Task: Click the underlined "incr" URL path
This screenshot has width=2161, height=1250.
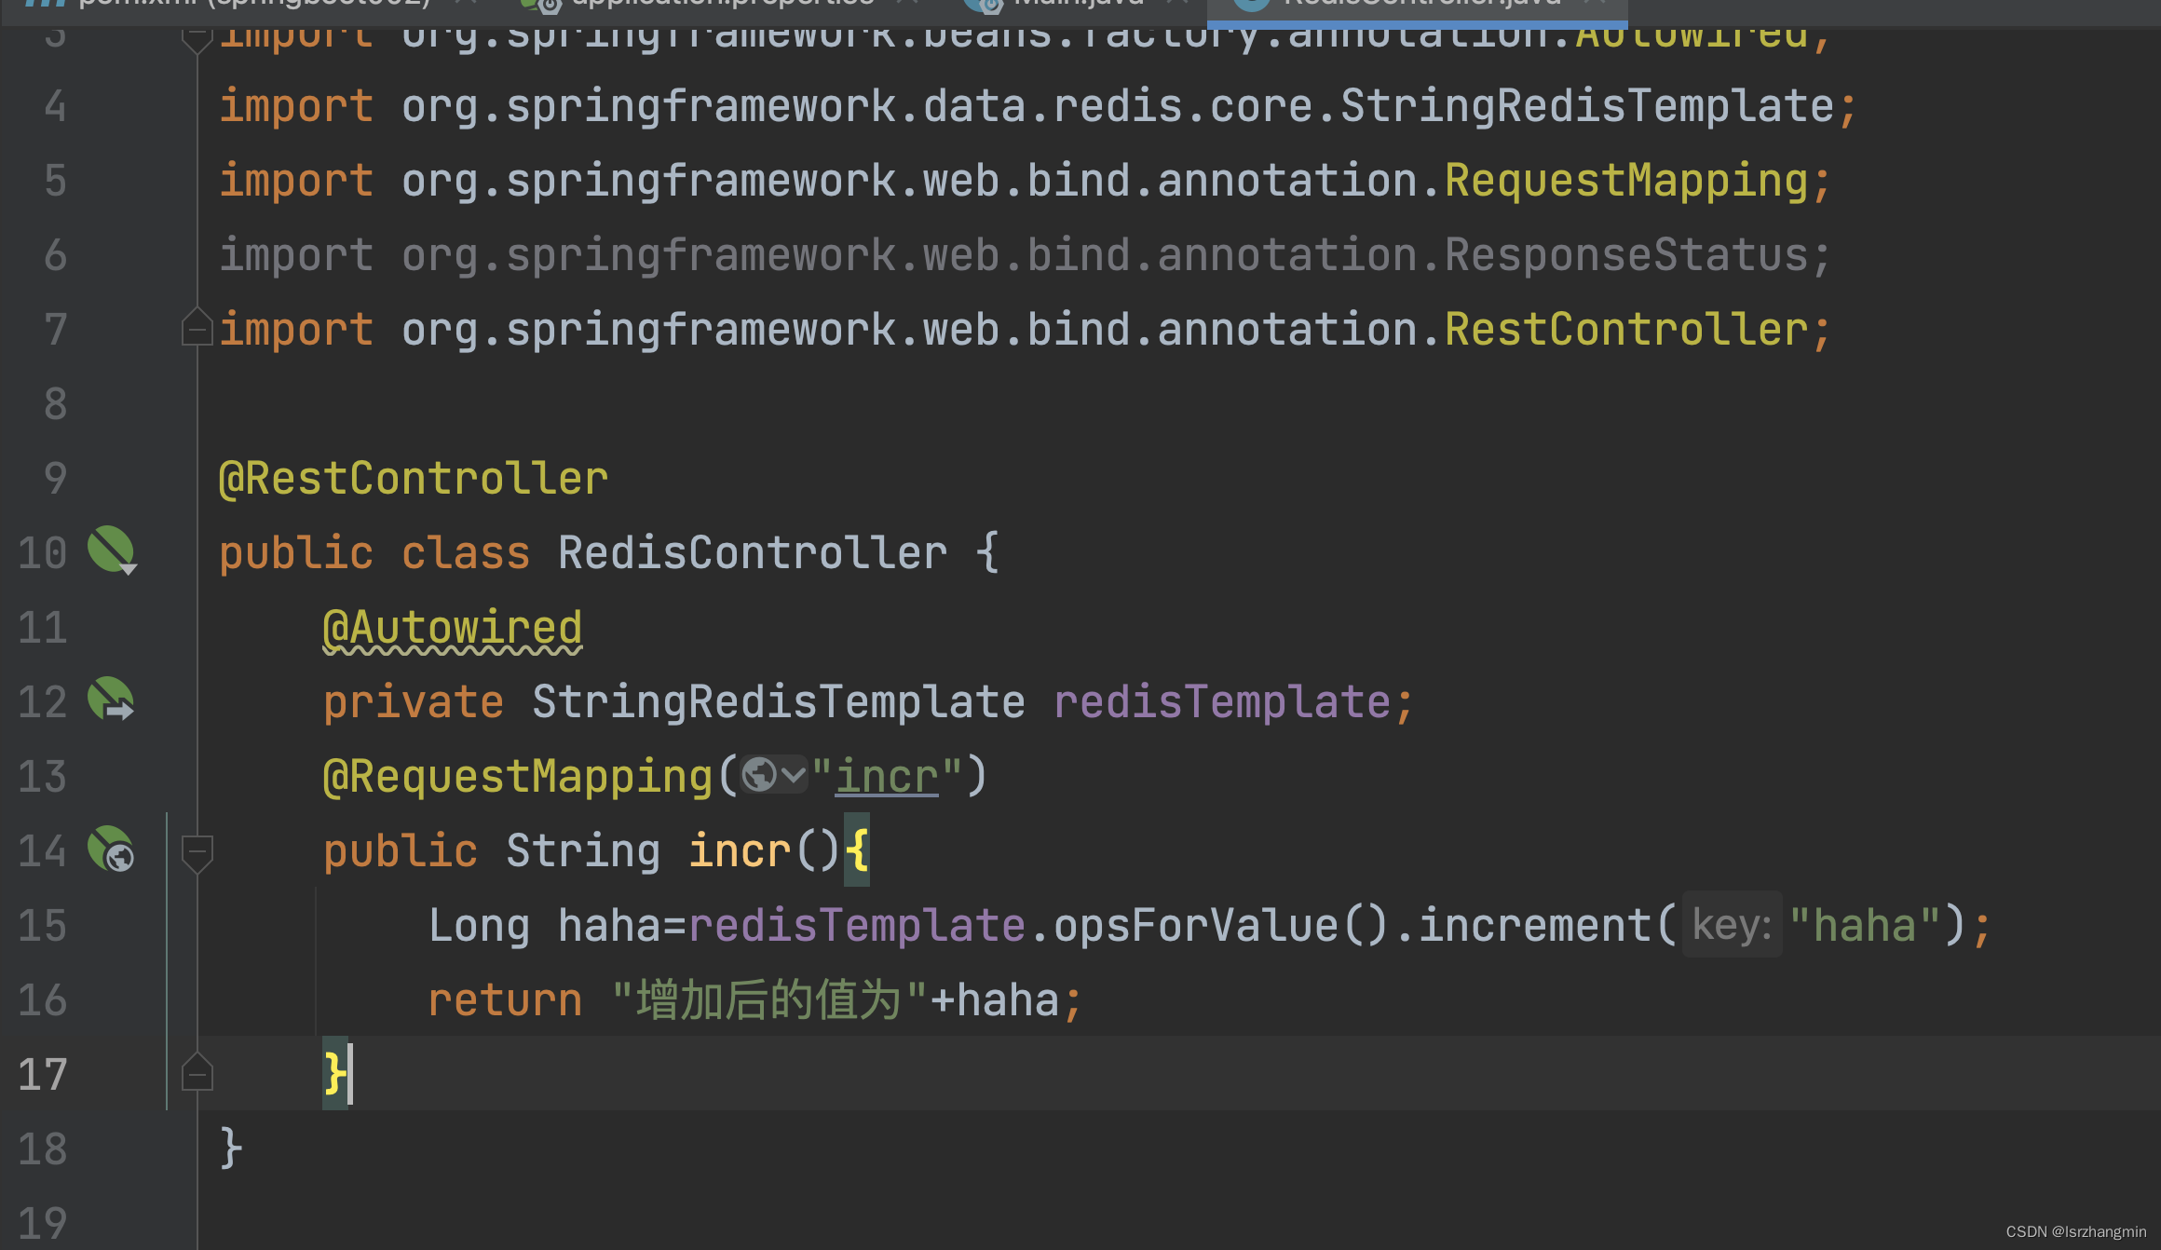Action: (886, 777)
